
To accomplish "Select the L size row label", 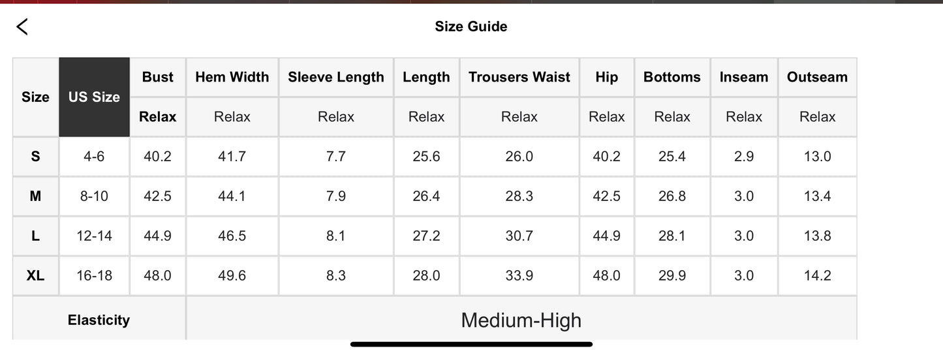I will [35, 236].
